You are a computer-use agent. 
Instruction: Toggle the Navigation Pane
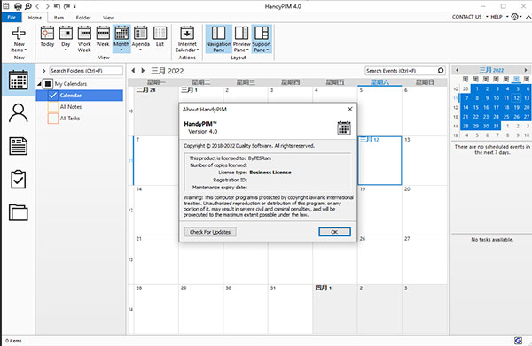pyautogui.click(x=218, y=39)
